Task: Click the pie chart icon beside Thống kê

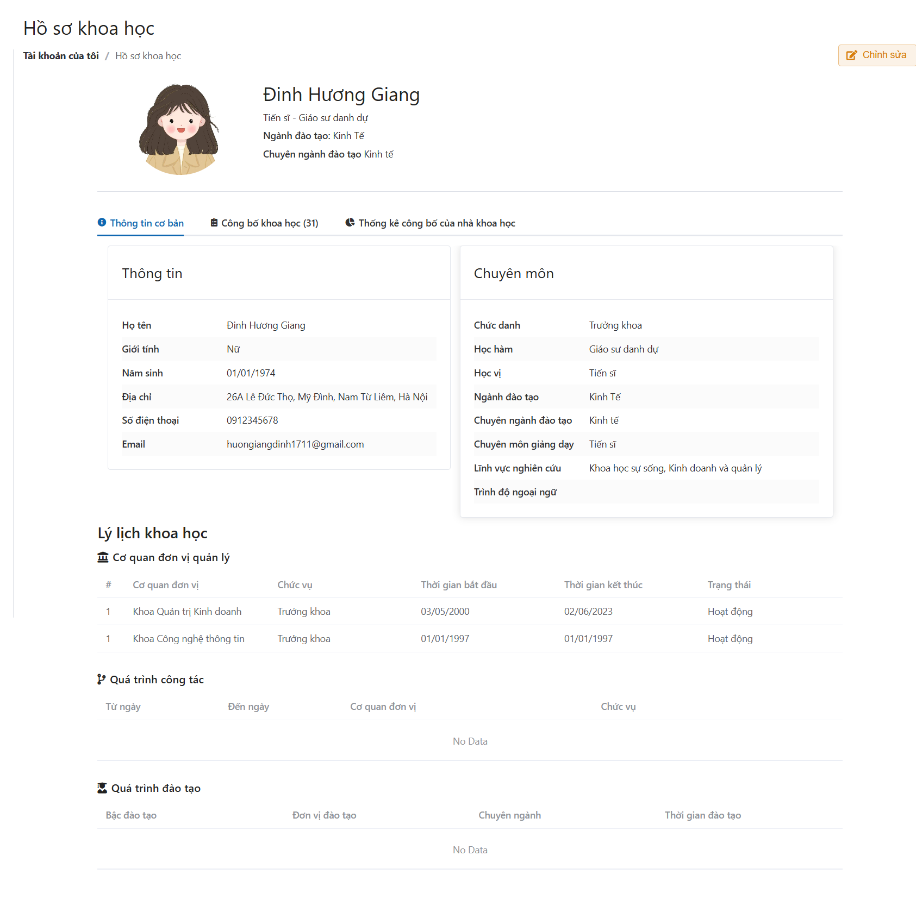Action: click(x=350, y=223)
